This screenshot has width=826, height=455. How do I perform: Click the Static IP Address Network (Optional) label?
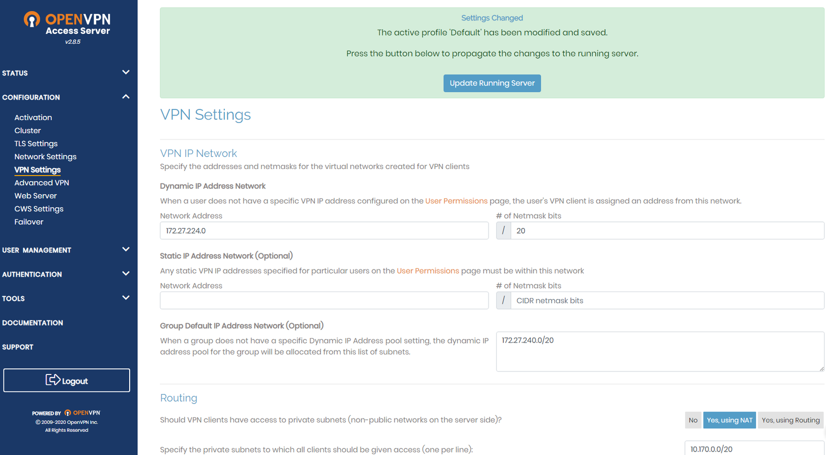(x=226, y=256)
